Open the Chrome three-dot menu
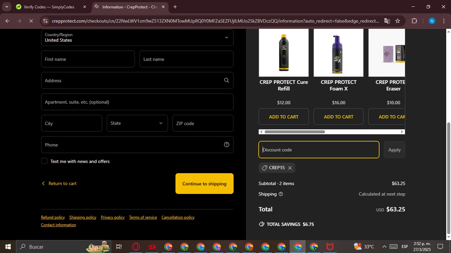The height and width of the screenshot is (253, 451). [444, 21]
